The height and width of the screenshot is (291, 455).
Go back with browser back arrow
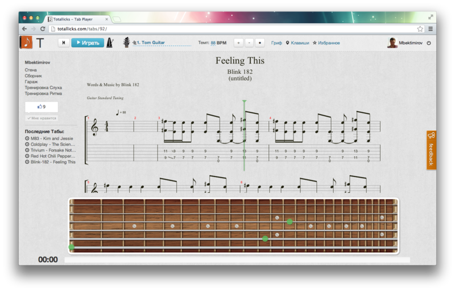pyautogui.click(x=24, y=29)
